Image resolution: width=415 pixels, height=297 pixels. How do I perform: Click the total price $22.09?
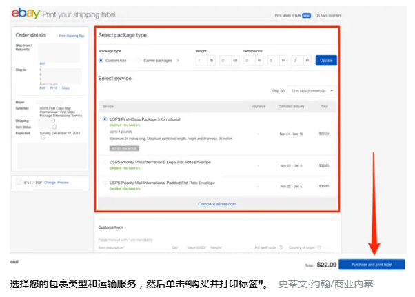[x=327, y=265]
